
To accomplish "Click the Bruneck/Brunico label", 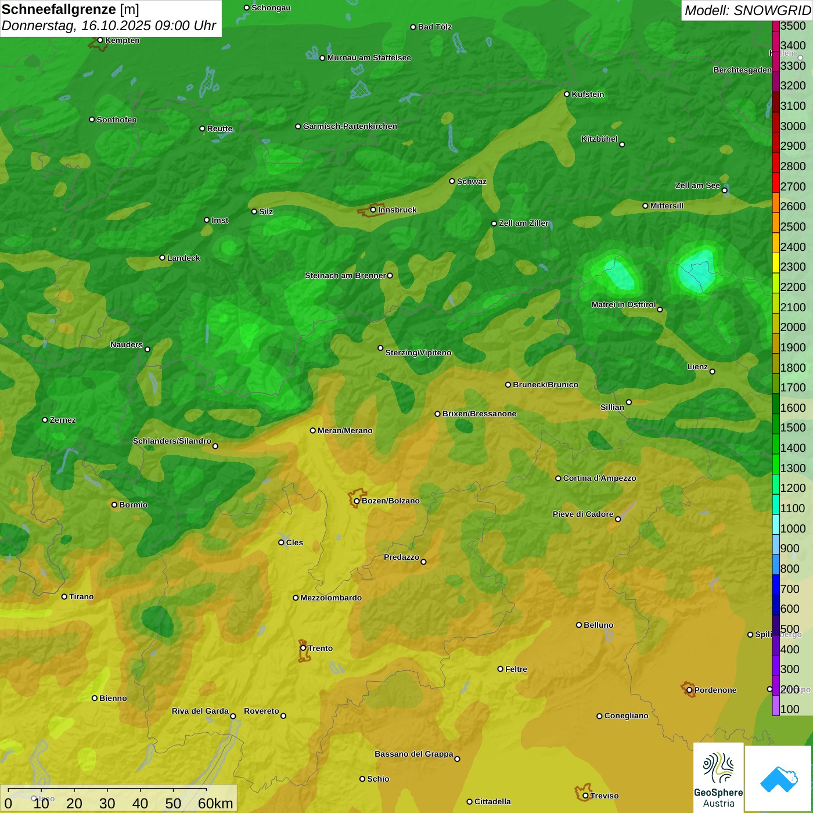I will (545, 384).
